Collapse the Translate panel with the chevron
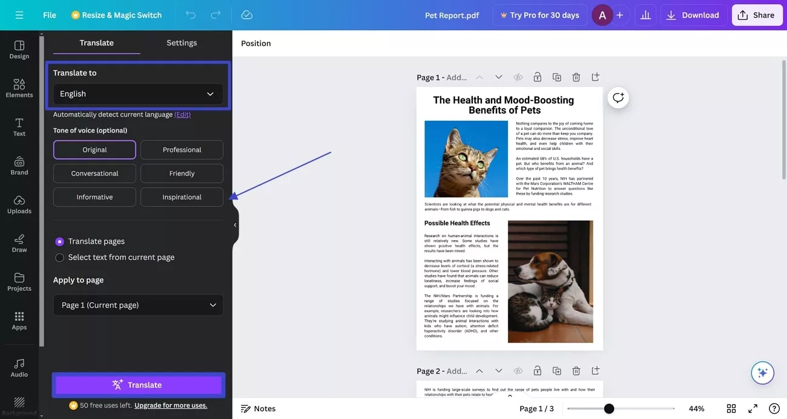Viewport: 787px width, 419px height. pos(234,224)
